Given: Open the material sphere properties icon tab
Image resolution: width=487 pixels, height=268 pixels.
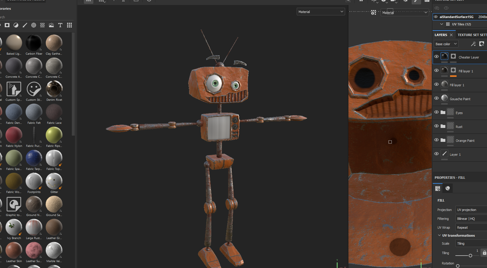Looking at the screenshot, I should (x=448, y=188).
